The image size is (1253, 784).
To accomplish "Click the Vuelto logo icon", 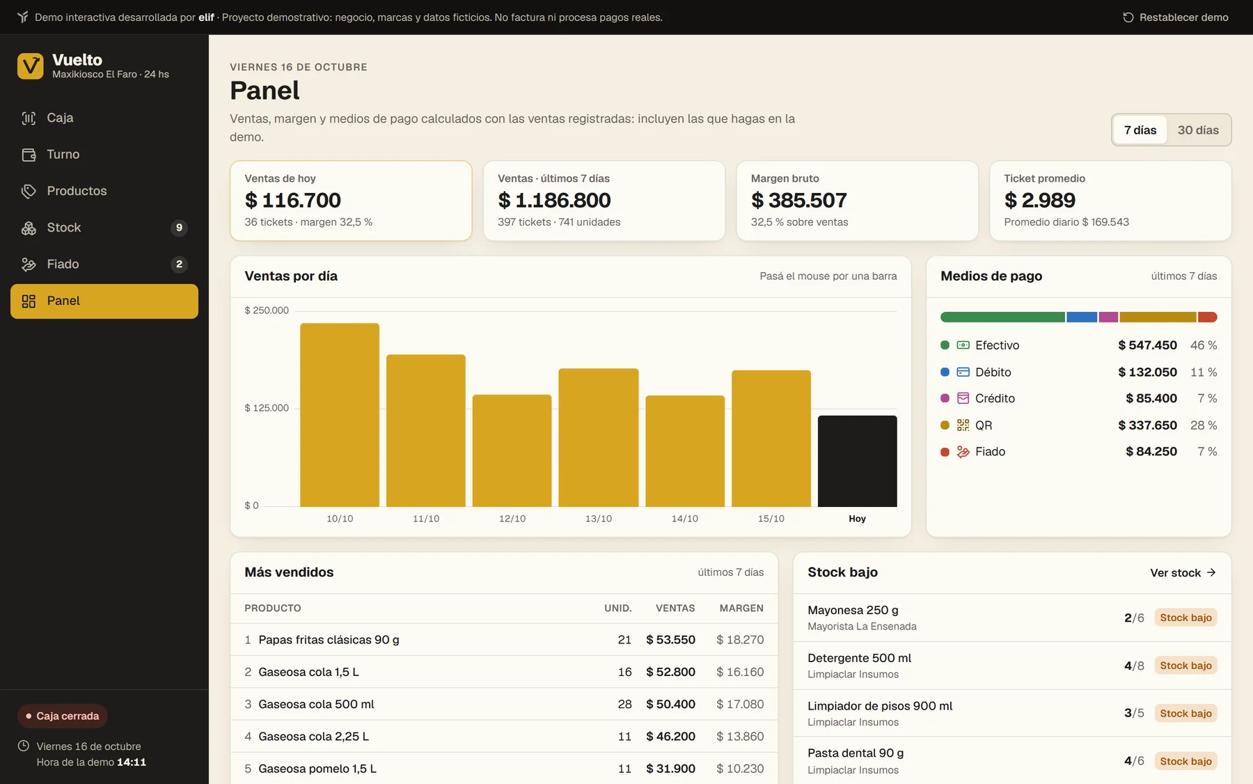I will pos(30,66).
